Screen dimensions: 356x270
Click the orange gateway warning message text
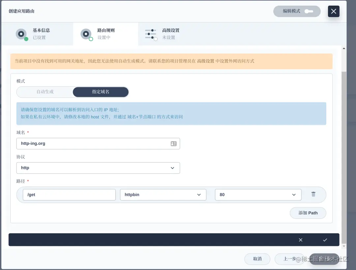coord(134,61)
